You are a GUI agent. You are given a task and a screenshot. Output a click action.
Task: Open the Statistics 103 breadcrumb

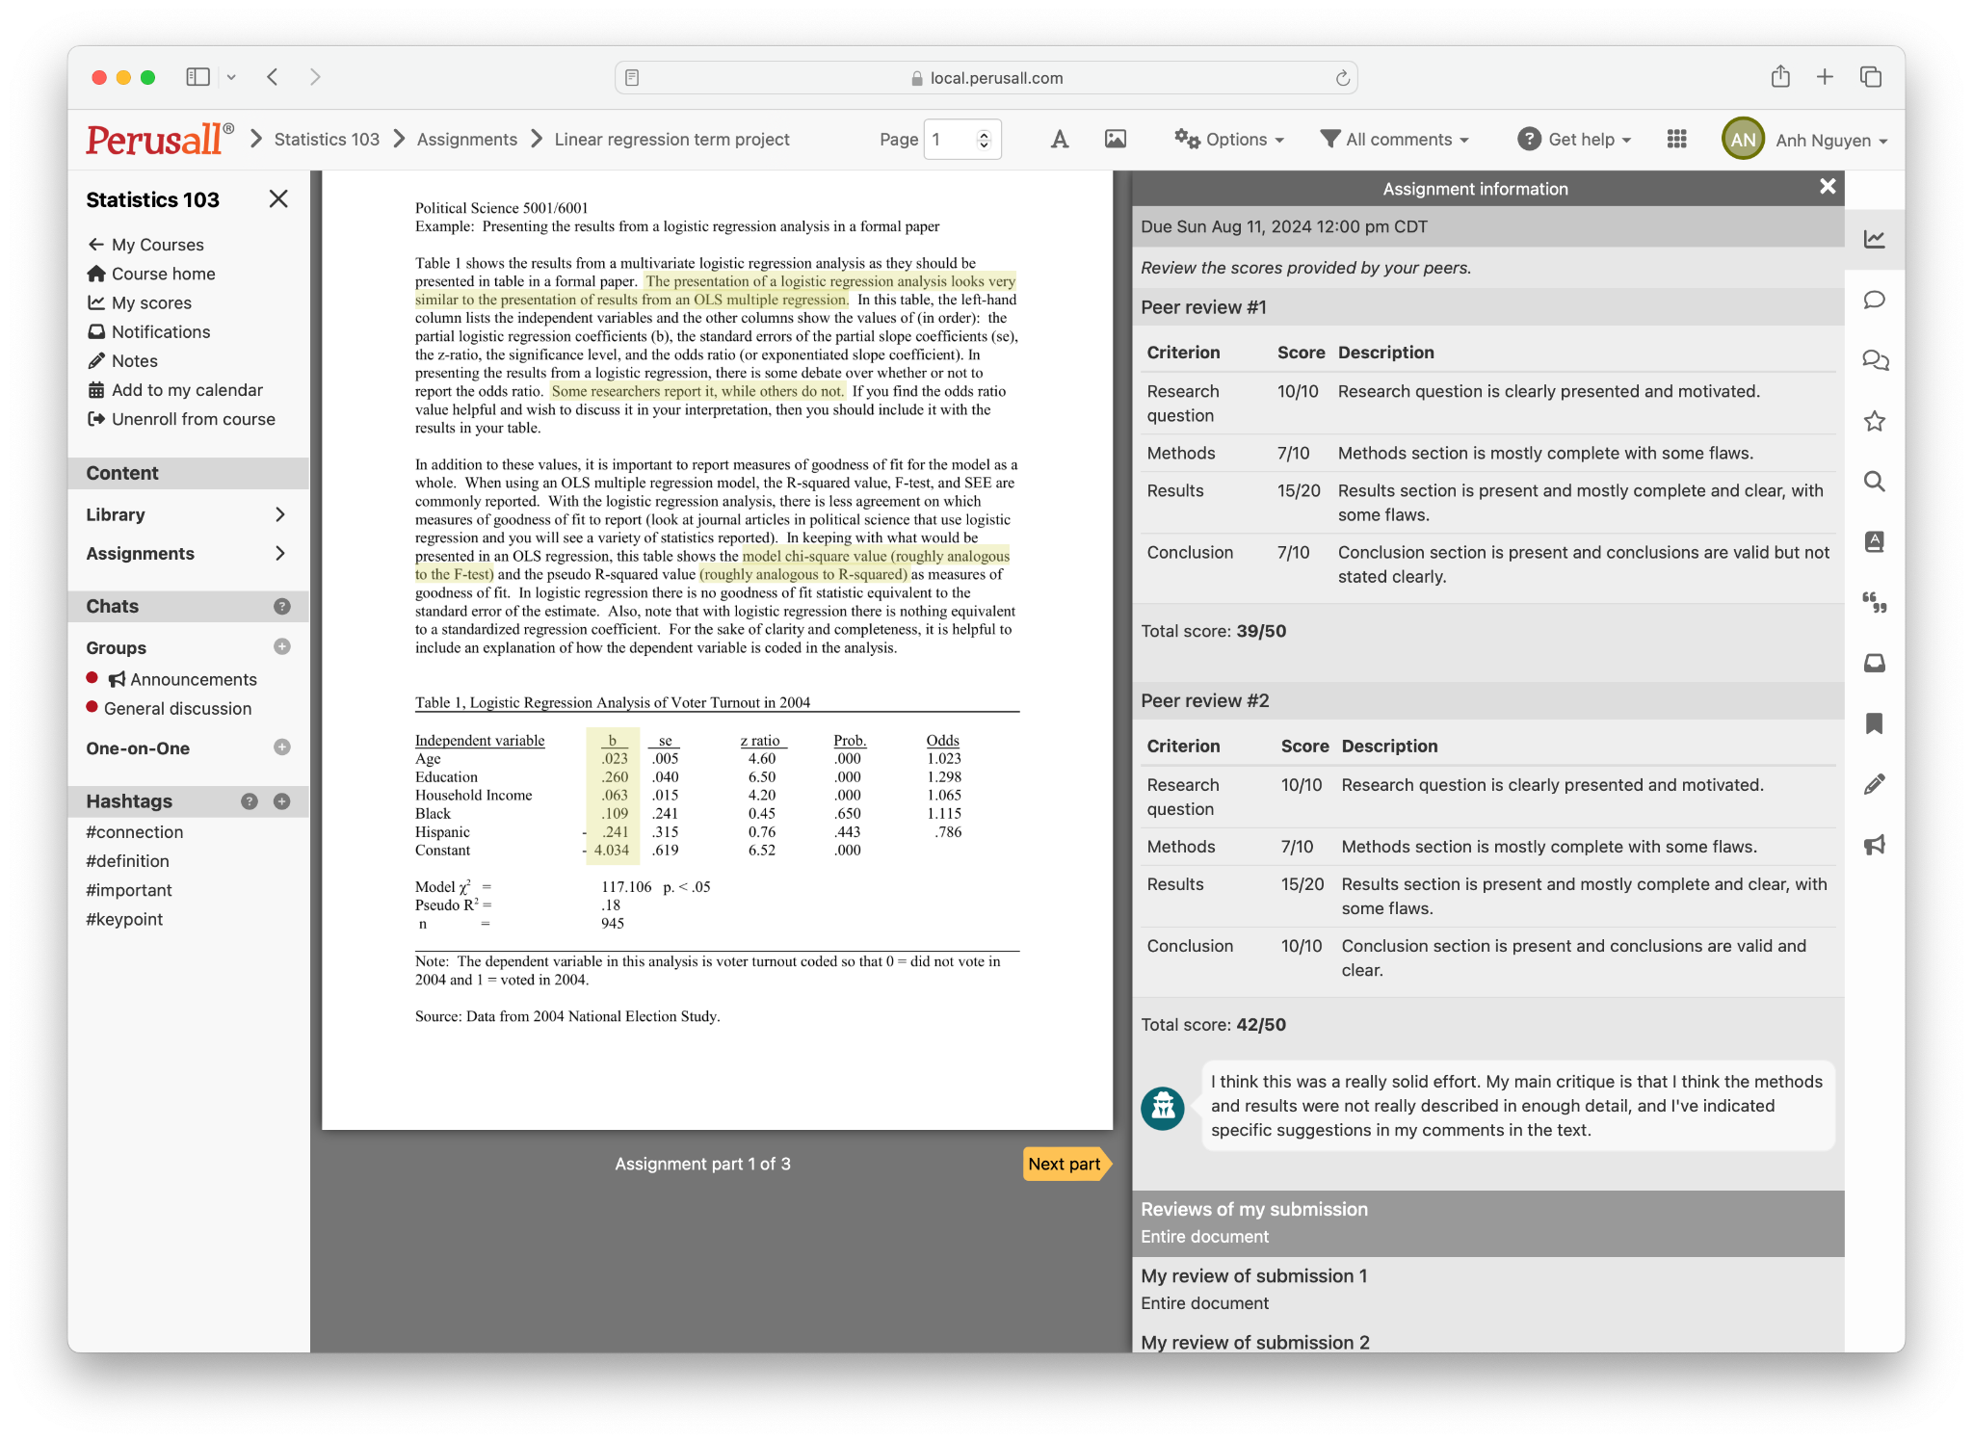pyautogui.click(x=326, y=139)
